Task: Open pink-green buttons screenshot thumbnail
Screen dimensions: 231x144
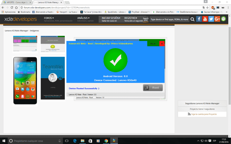Action: tap(25, 44)
